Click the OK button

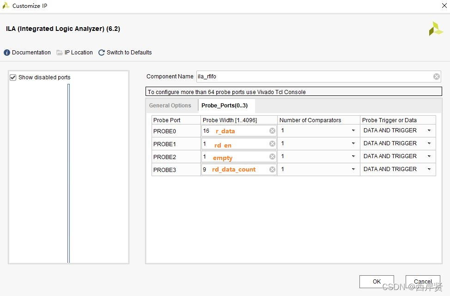[377, 282]
